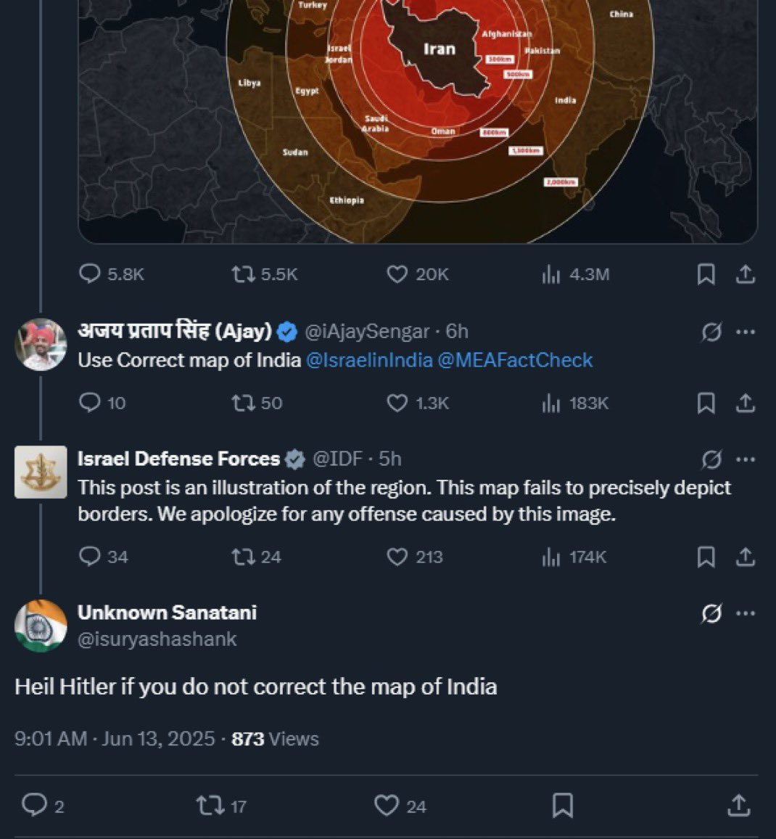Like the Unknown Sanatani post
Image resolution: width=776 pixels, height=839 pixels.
387,806
